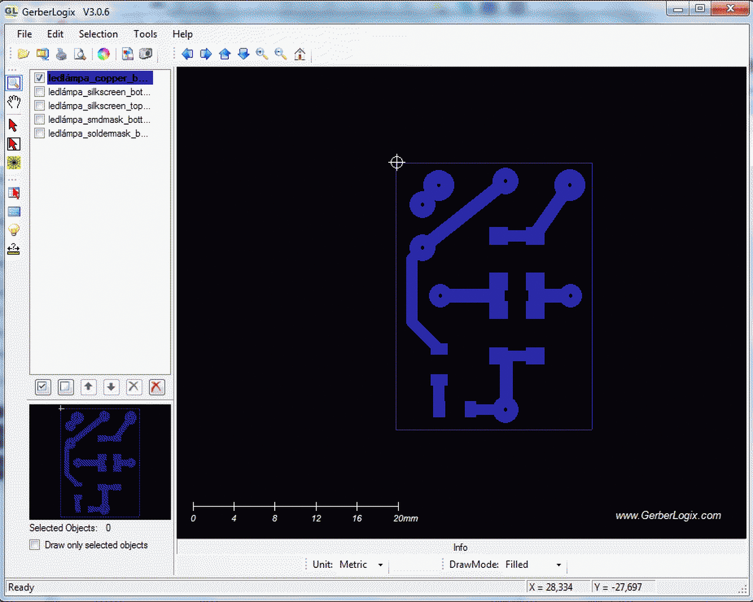Click the www.GerberLogix.com link
The width and height of the screenshot is (753, 602).
(668, 516)
